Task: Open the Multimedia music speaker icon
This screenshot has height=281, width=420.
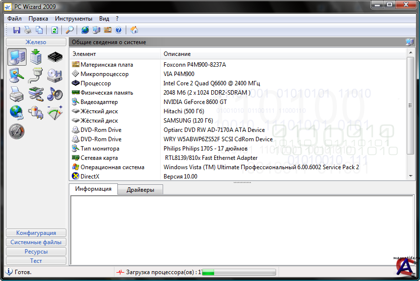Action: coord(55,93)
